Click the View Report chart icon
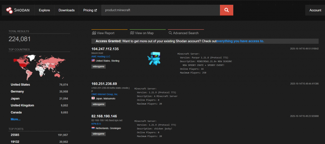325x144 pixels. coord(94,33)
